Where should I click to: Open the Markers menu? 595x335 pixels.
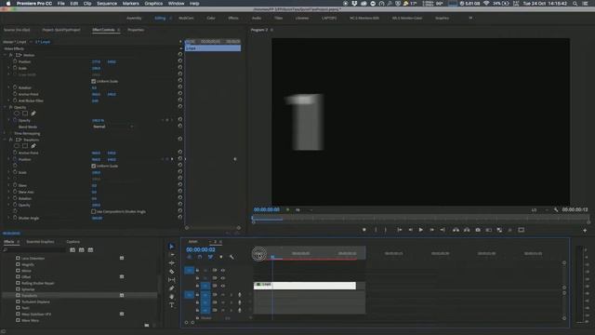point(130,4)
